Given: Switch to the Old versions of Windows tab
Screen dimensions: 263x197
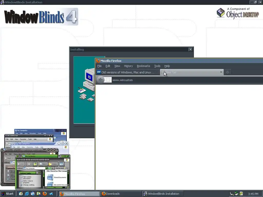Looking at the screenshot, I should pos(127,72).
